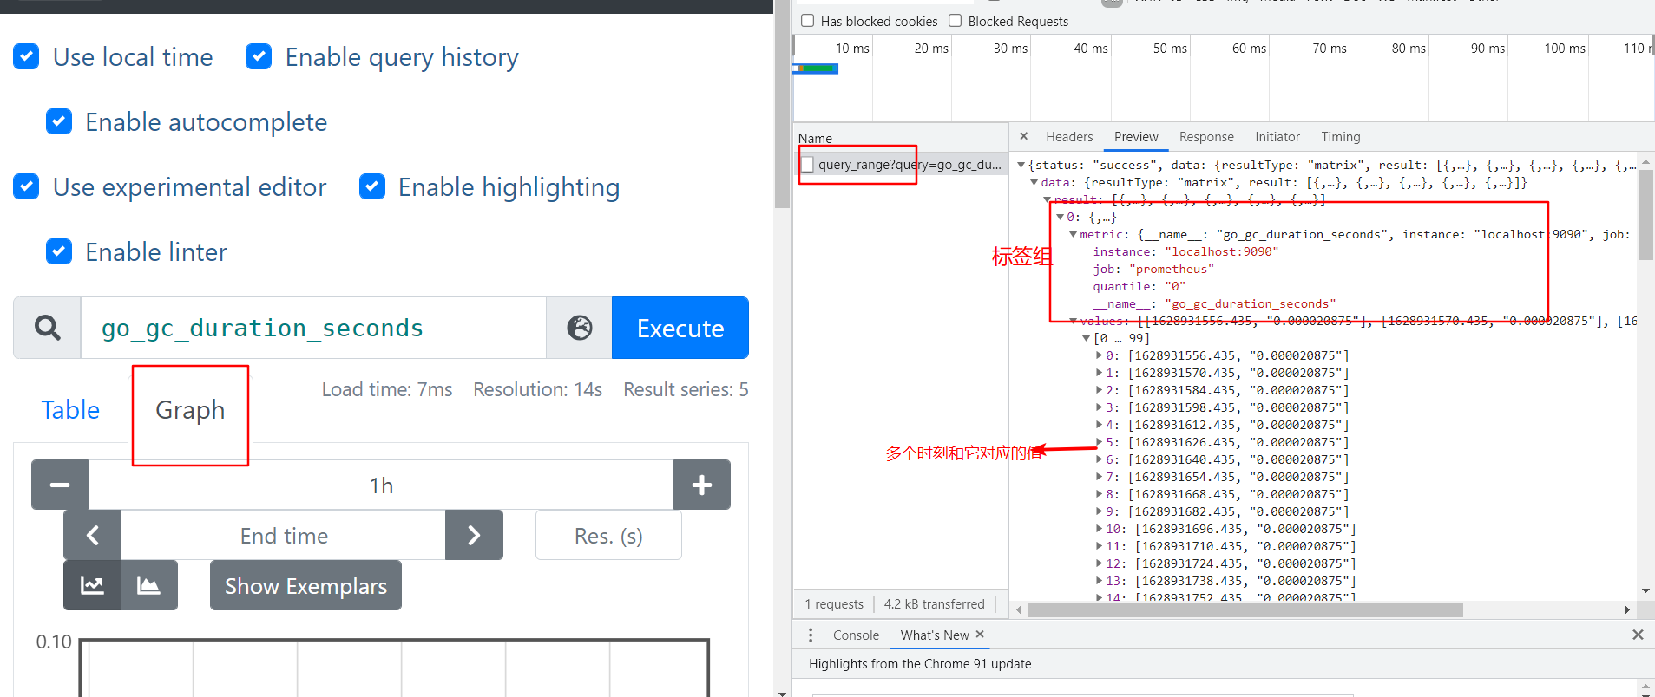Collapse the metric labels node
This screenshot has width=1655, height=697.
coord(1073,234)
